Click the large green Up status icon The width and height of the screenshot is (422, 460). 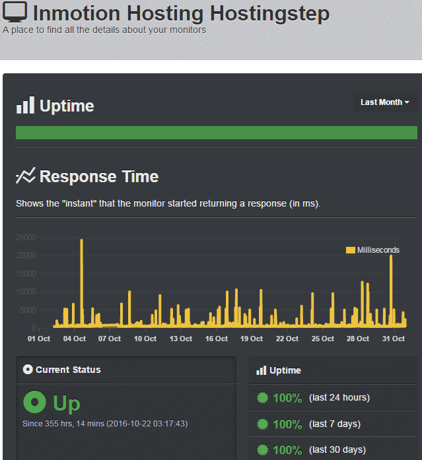point(34,402)
